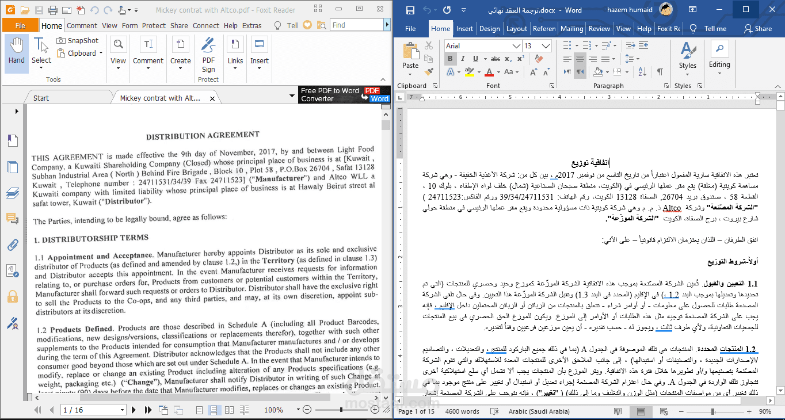Open the PDF Sign tool in Foxit

tap(208, 55)
